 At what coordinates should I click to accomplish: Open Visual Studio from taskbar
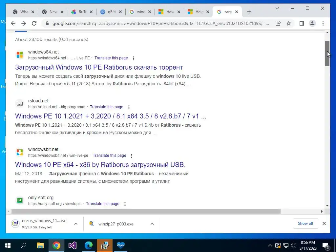pos(73,245)
